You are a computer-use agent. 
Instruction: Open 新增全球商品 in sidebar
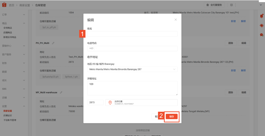pyautogui.click(x=10, y=37)
